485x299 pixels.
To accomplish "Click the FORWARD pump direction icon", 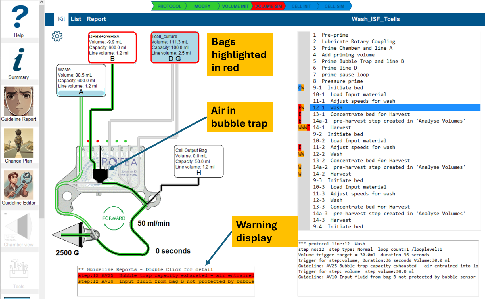I will tap(114, 218).
